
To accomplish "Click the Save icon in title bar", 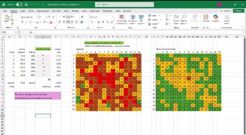I will click(x=26, y=4).
